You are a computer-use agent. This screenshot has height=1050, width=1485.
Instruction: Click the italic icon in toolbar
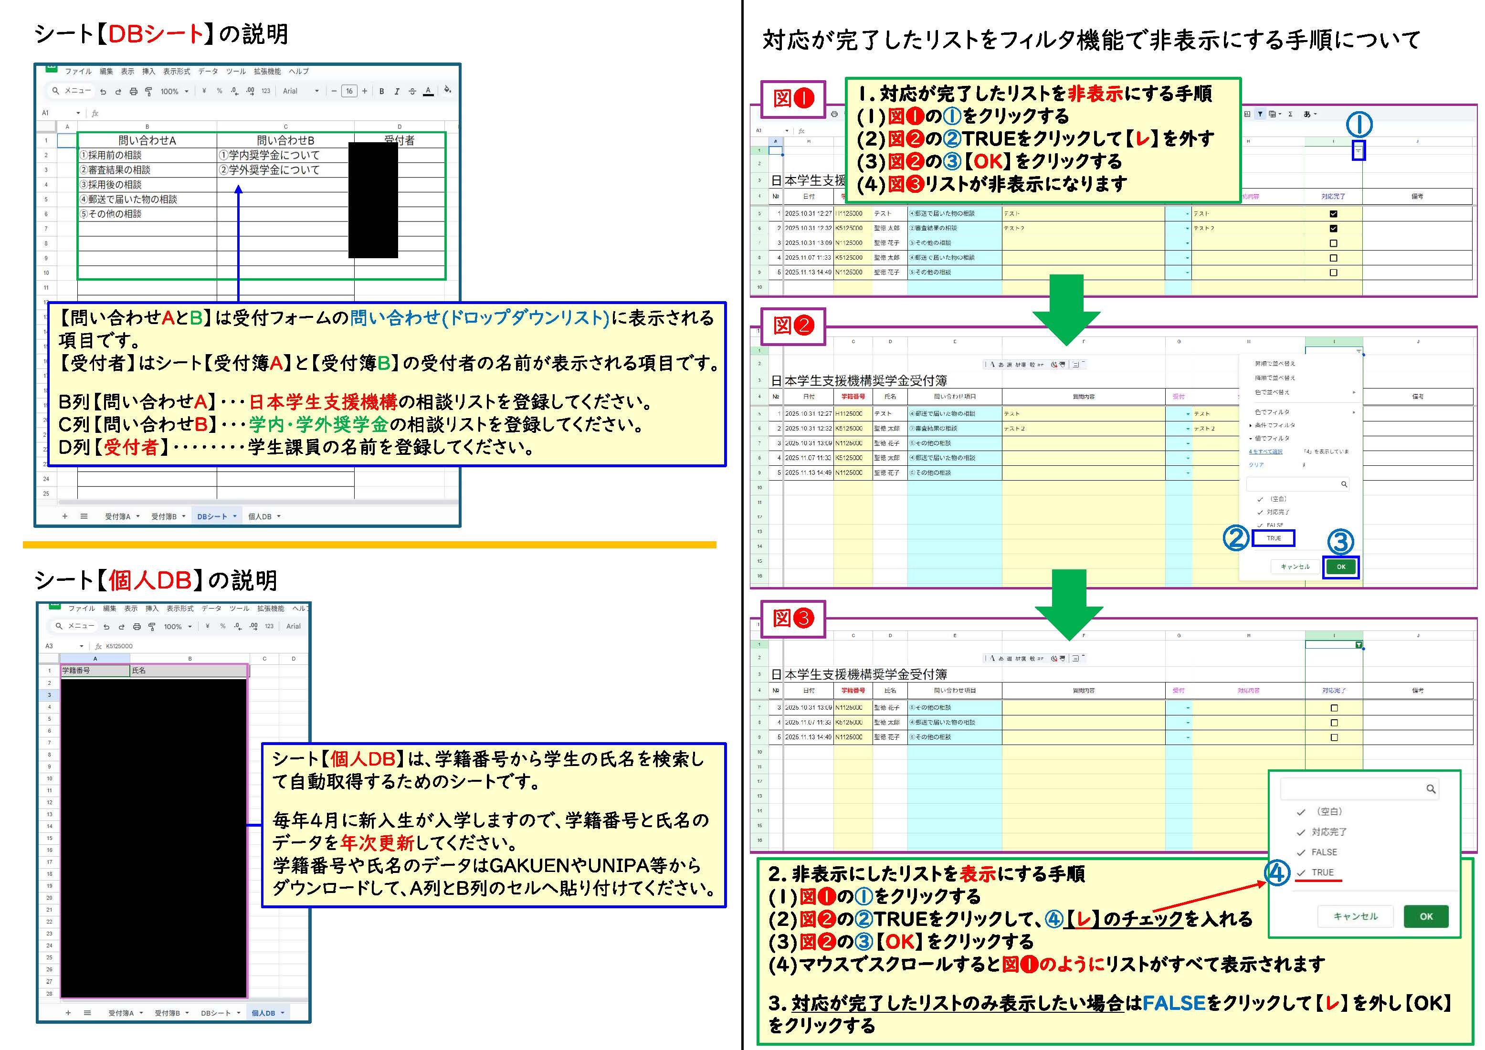click(397, 91)
